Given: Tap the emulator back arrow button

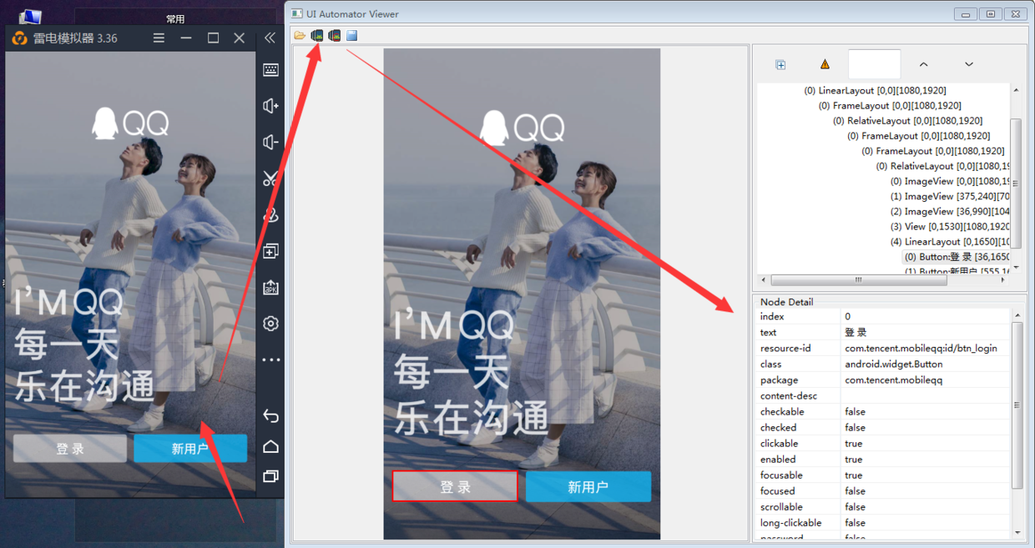Looking at the screenshot, I should point(270,415).
